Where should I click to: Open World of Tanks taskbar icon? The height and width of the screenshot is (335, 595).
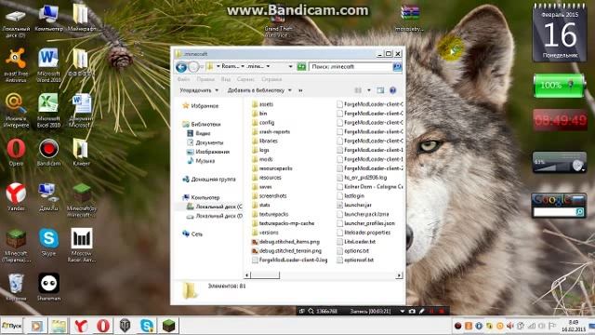(x=125, y=326)
